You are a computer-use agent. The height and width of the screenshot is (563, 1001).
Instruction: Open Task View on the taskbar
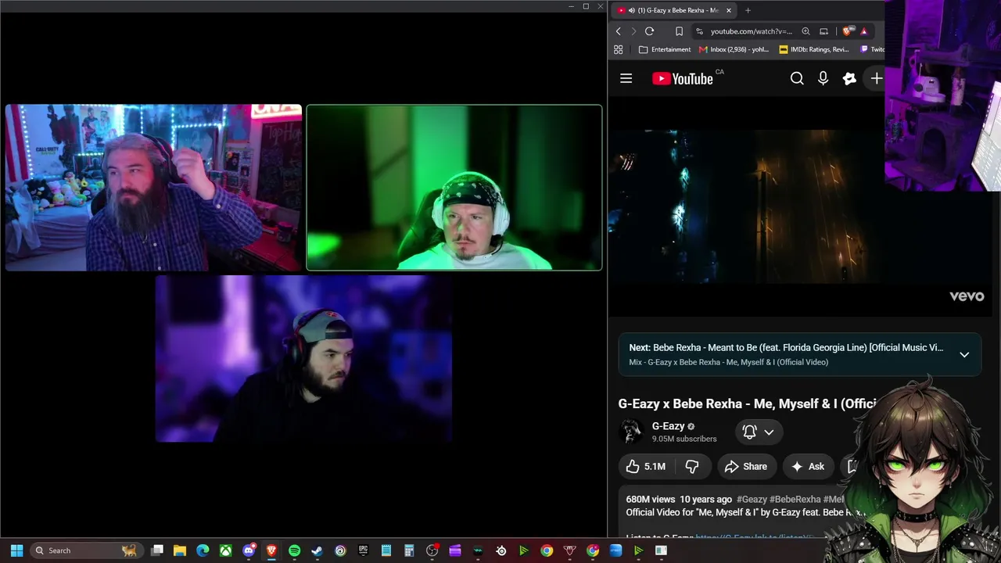point(156,550)
